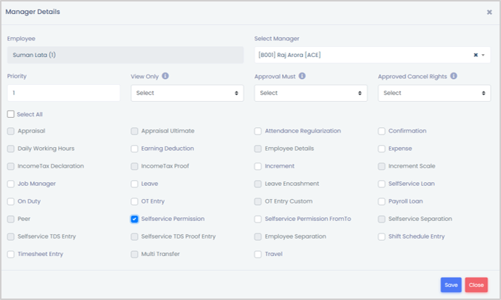Open the View Only dropdown

pyautogui.click(x=187, y=93)
